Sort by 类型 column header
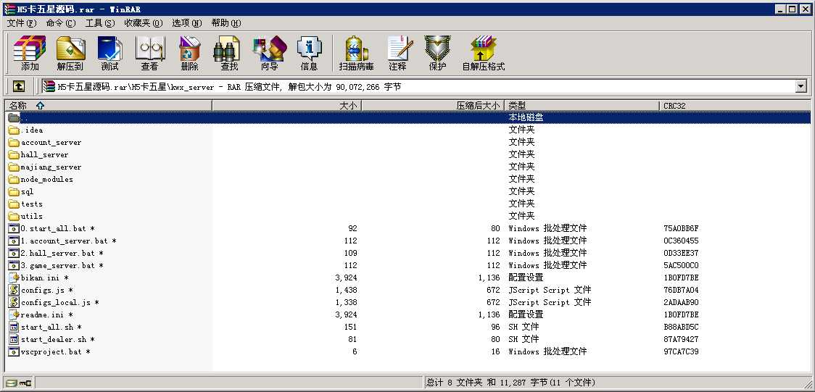The height and width of the screenshot is (392, 815). tap(582, 105)
